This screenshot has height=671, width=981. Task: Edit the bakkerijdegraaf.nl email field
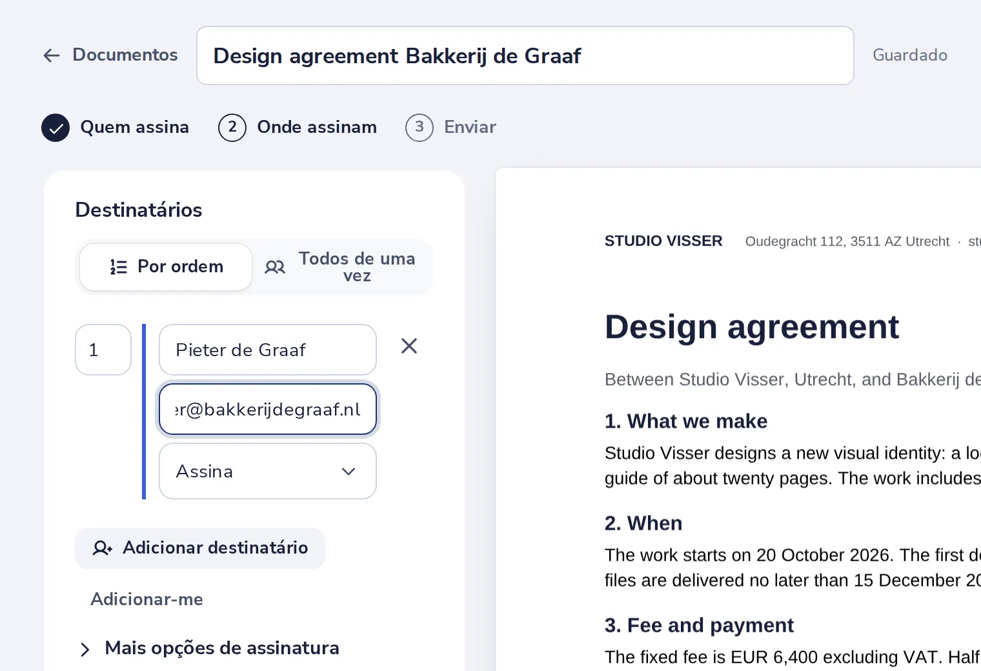coord(268,409)
